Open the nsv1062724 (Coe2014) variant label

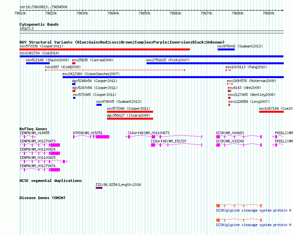point(40,53)
